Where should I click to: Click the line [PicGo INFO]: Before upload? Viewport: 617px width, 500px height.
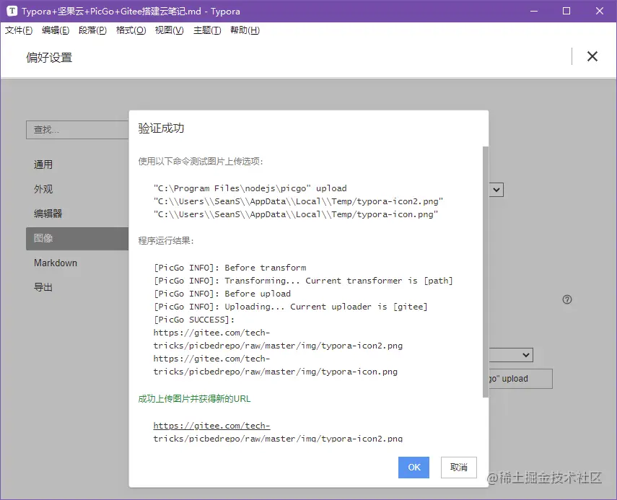(x=222, y=294)
